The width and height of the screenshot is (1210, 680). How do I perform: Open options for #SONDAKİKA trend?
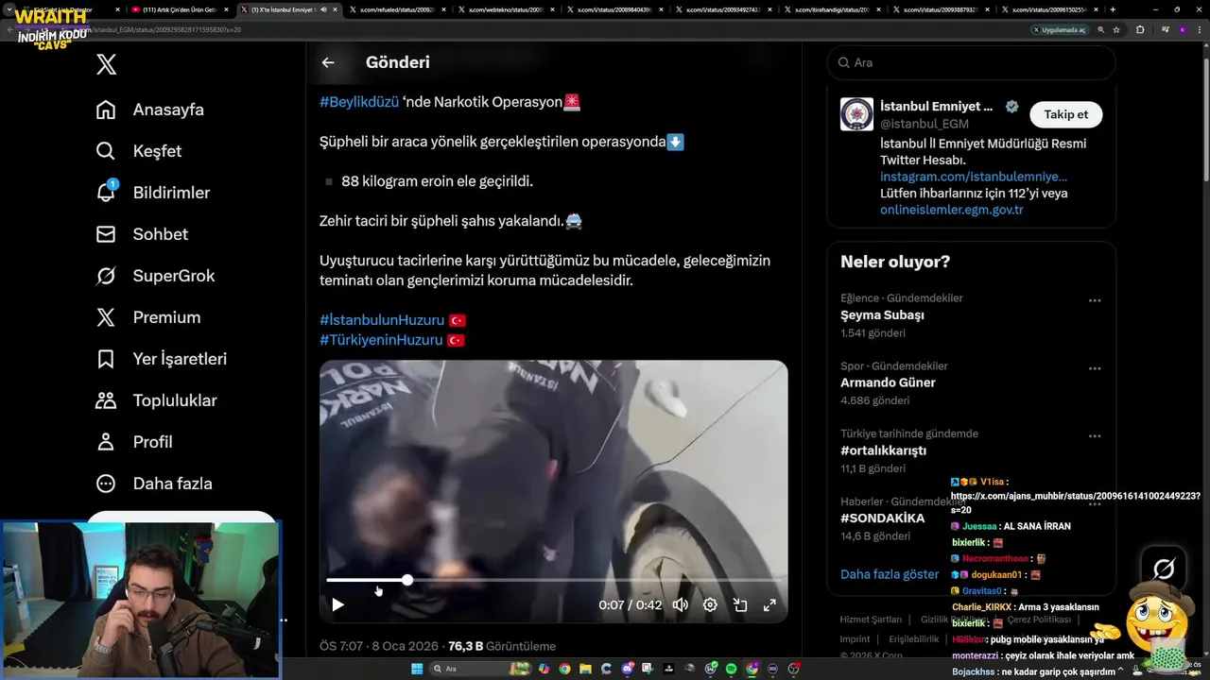pos(1095,504)
